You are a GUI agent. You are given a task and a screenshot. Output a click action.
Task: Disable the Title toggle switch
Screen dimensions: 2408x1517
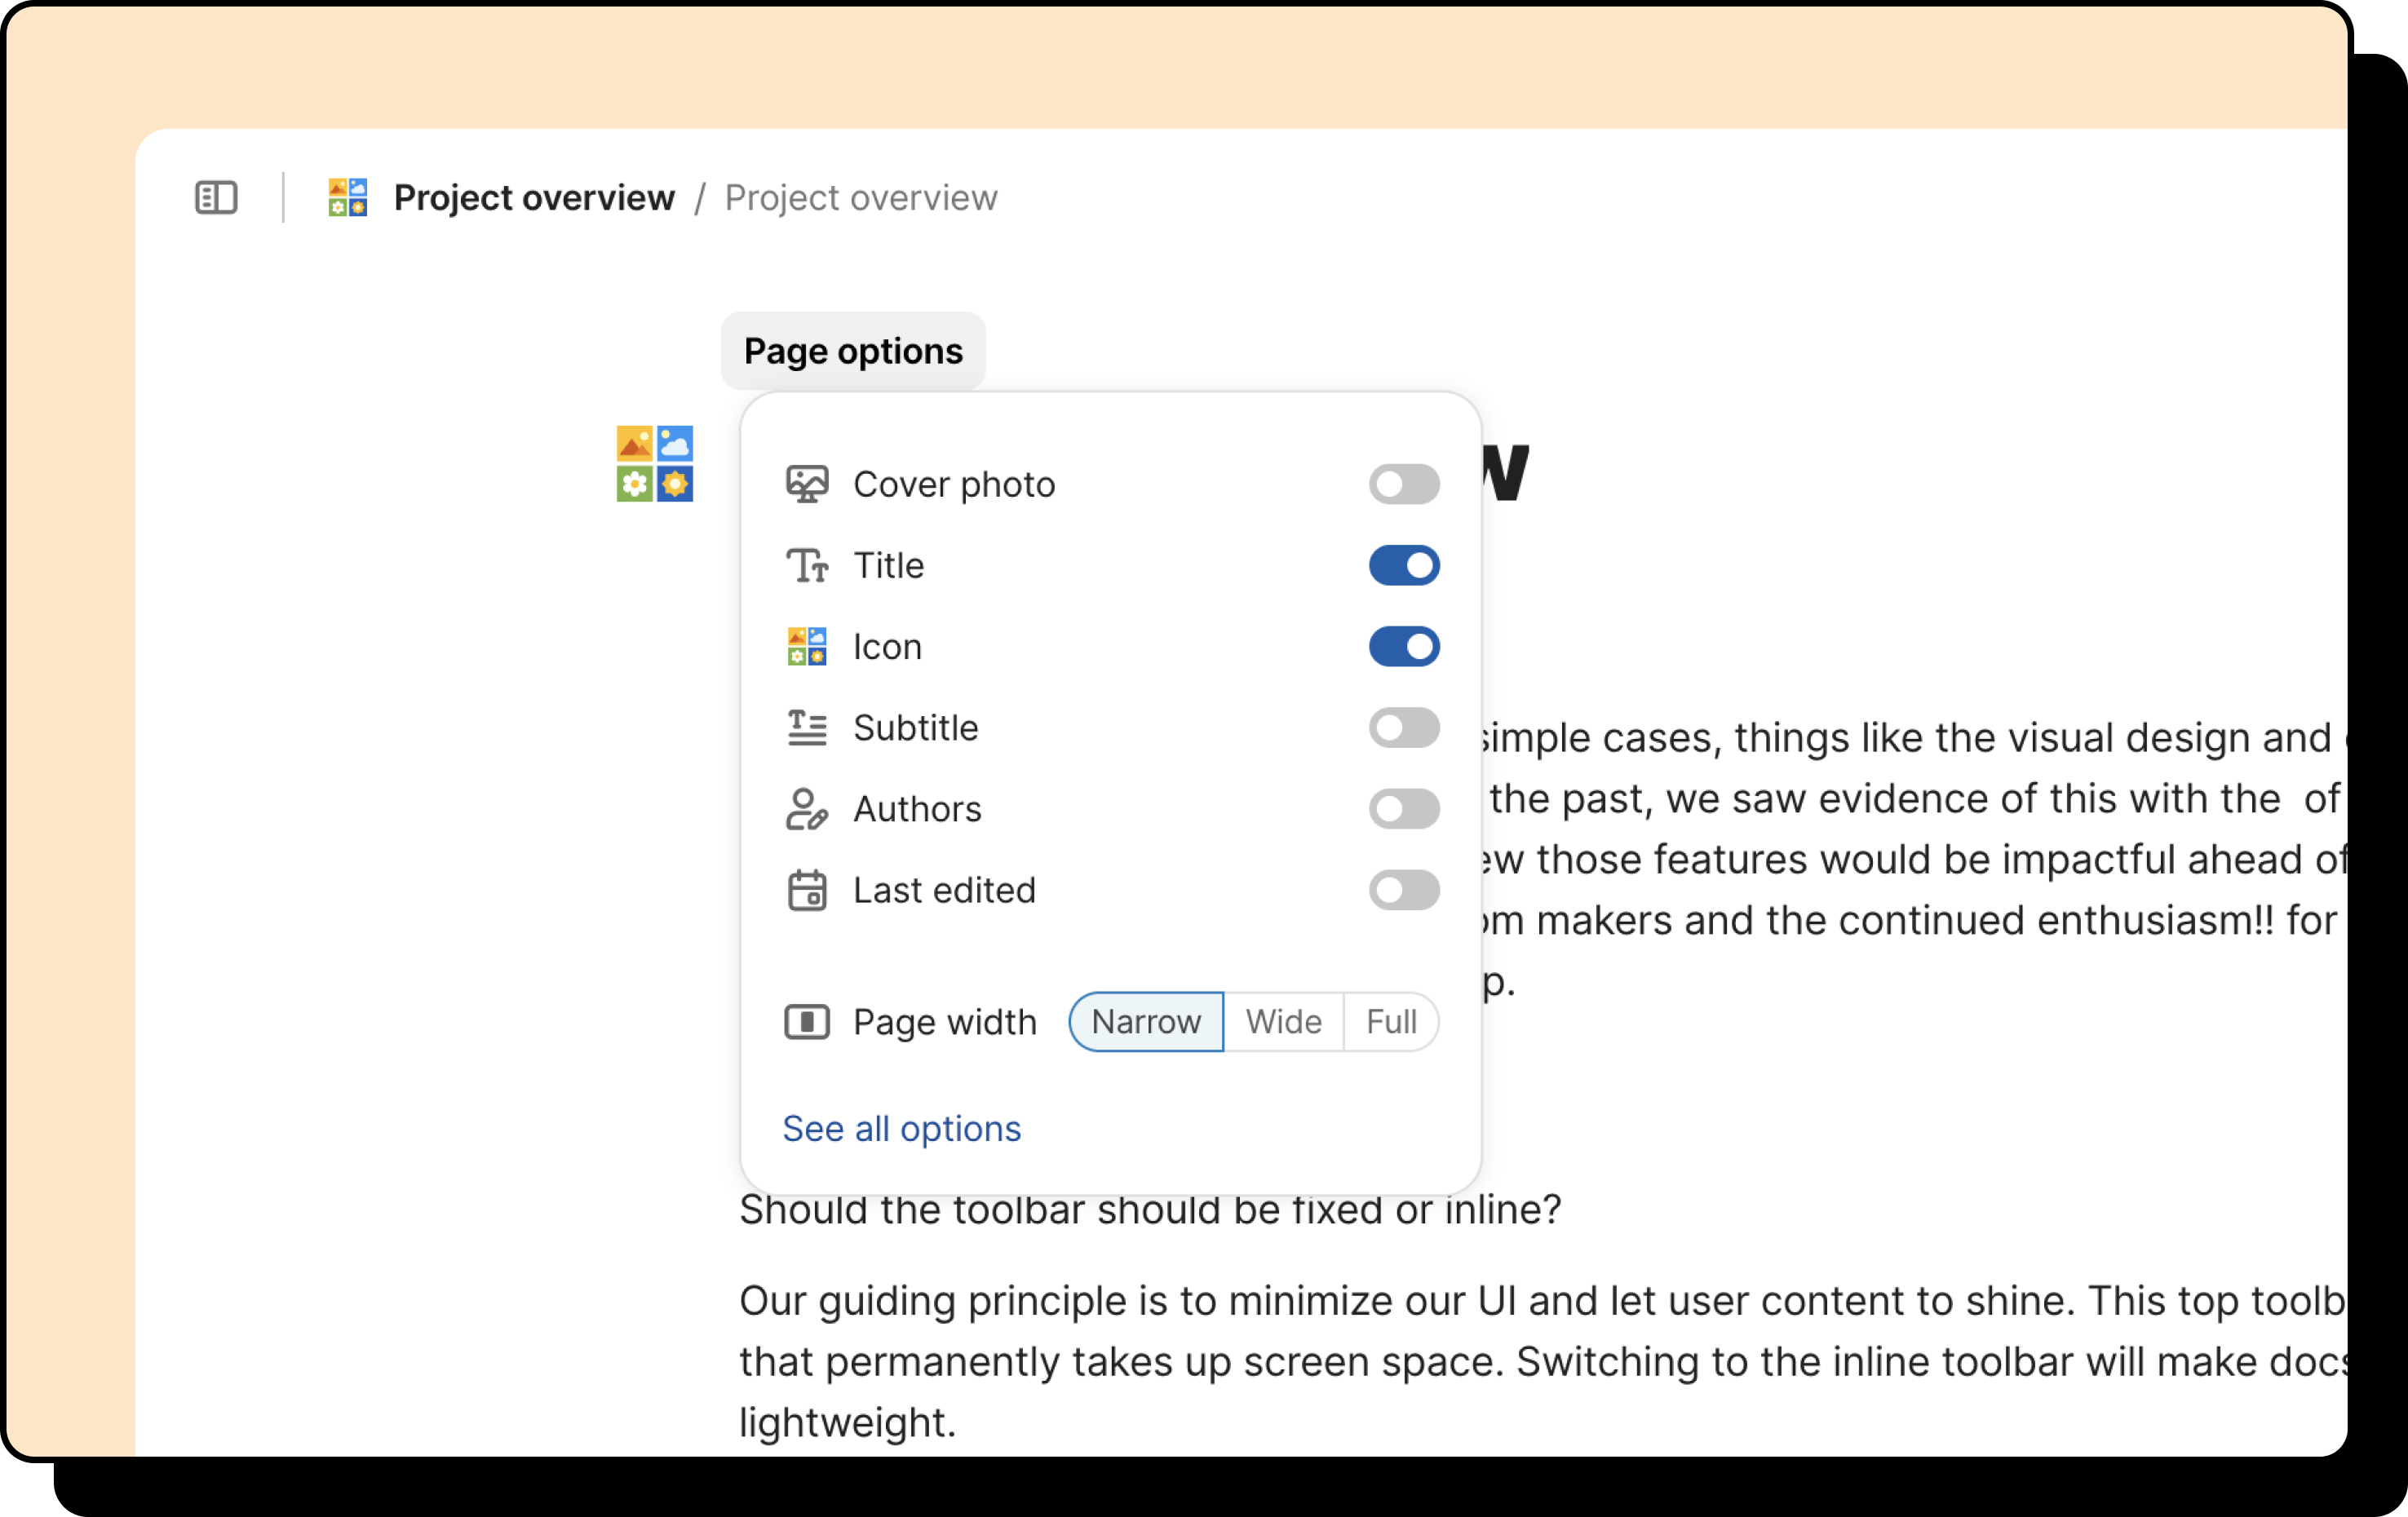(1404, 566)
